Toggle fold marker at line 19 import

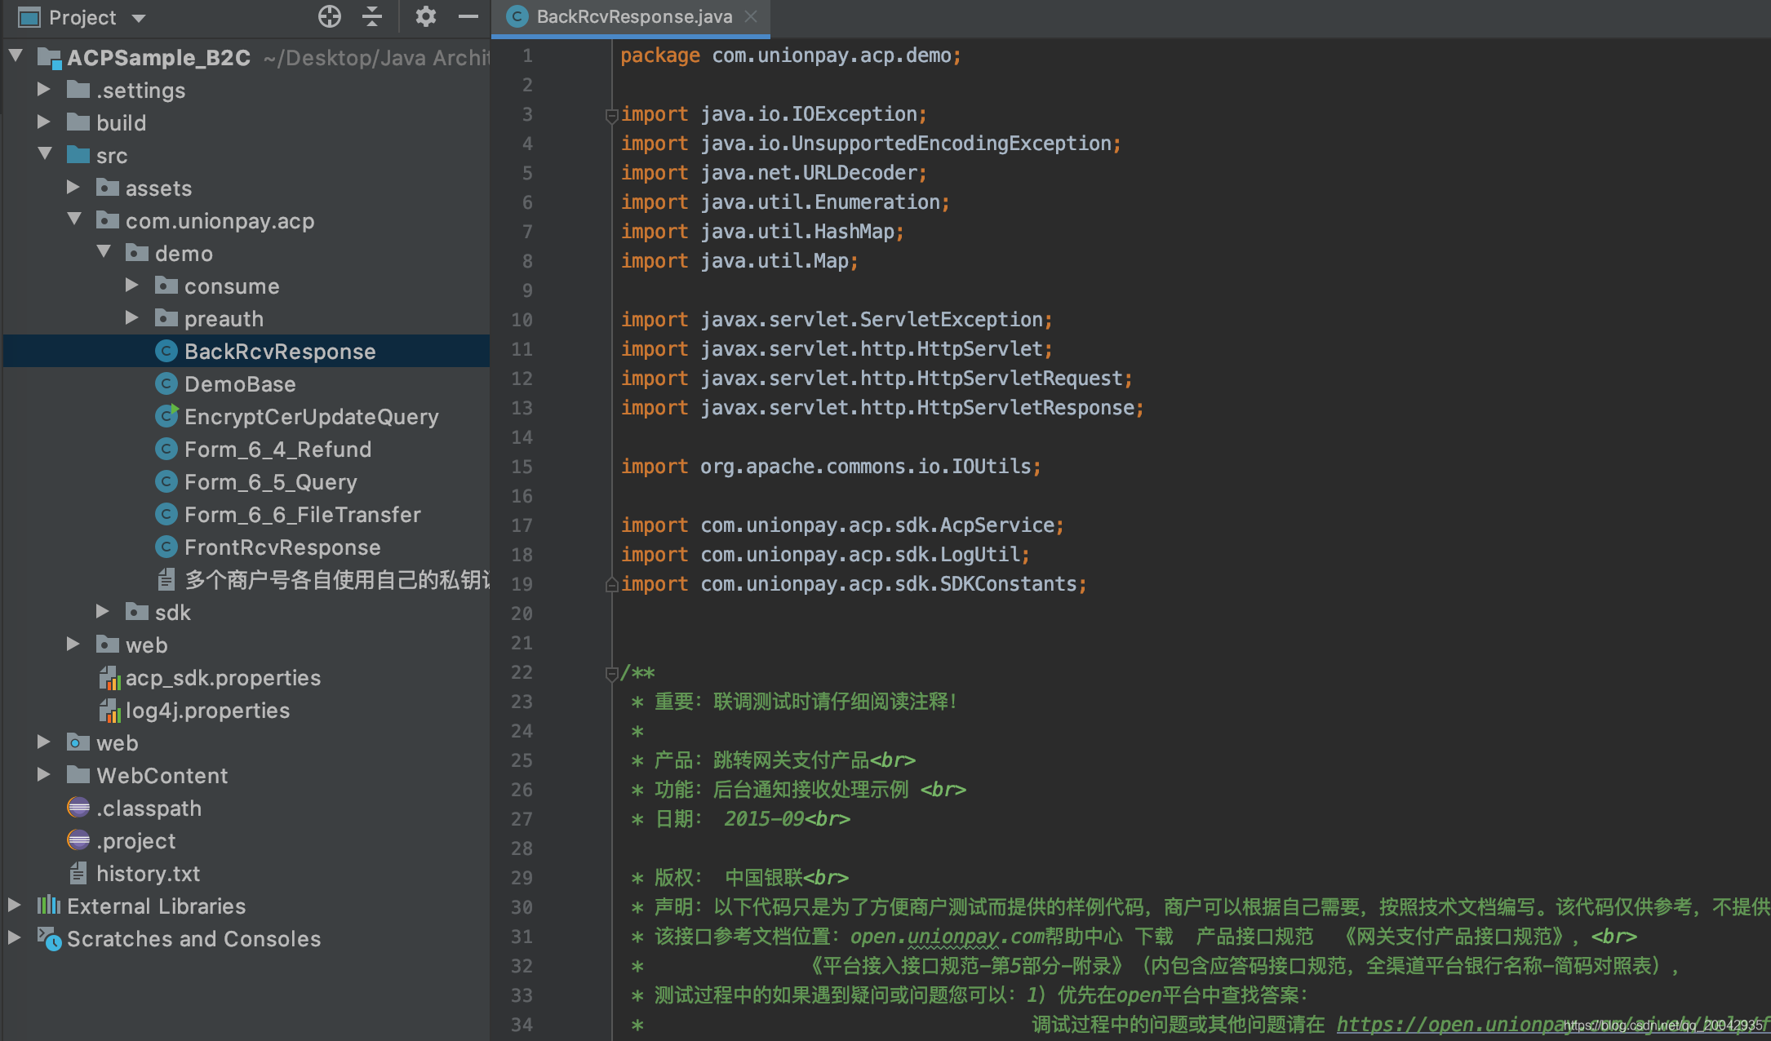[610, 584]
